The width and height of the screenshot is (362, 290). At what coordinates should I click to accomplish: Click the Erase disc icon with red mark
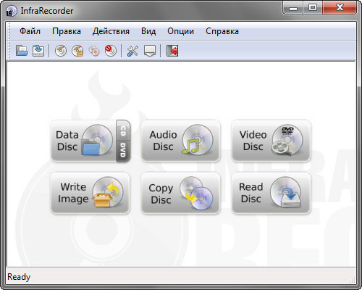coord(111,51)
